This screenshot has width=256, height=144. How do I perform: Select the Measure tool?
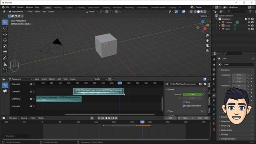click(x=5, y=64)
